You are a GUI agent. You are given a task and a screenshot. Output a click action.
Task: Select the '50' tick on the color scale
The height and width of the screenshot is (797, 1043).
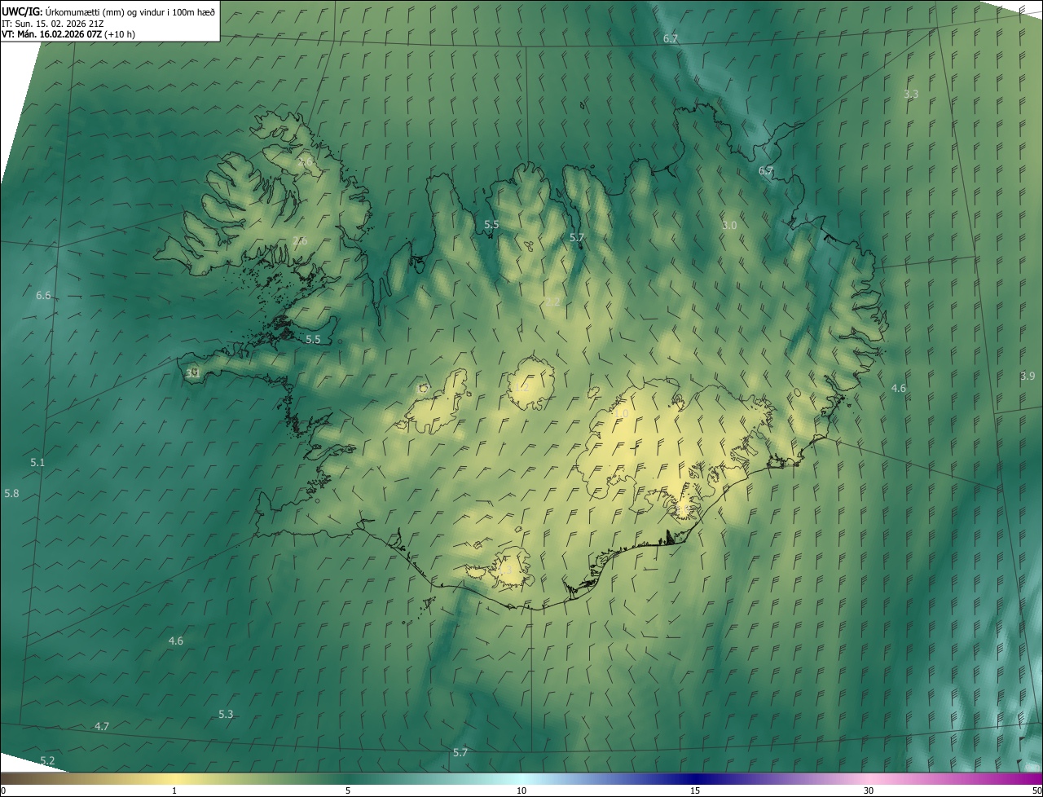[1036, 791]
